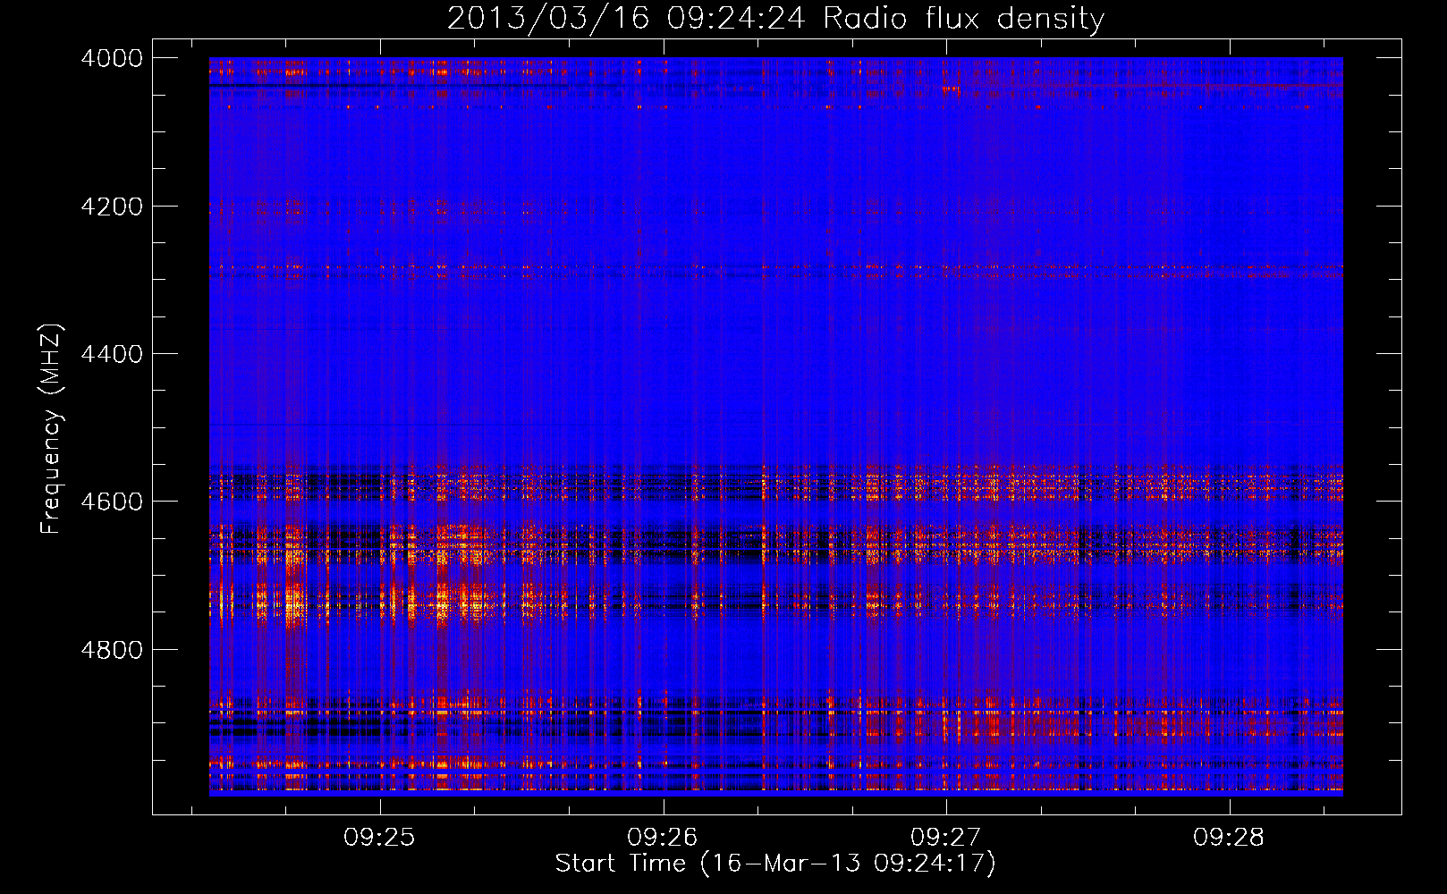Image resolution: width=1447 pixels, height=894 pixels.
Task: Select the 4400 frequency tick label
Action: tap(112, 354)
